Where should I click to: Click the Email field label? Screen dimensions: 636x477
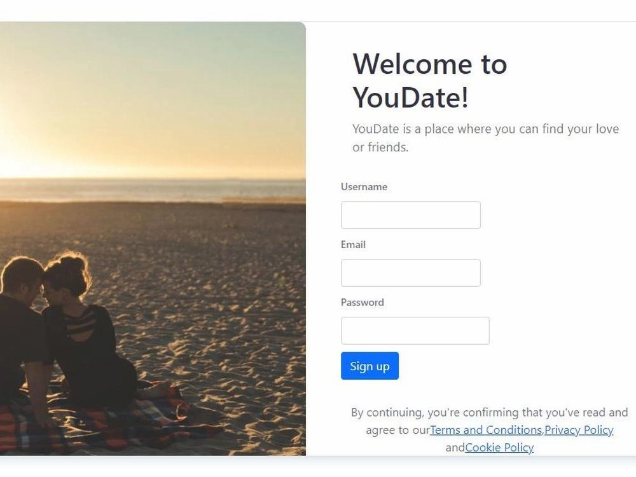(x=353, y=245)
